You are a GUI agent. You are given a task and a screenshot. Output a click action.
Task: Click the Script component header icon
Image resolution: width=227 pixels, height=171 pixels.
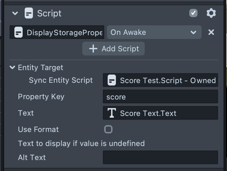(x=29, y=14)
